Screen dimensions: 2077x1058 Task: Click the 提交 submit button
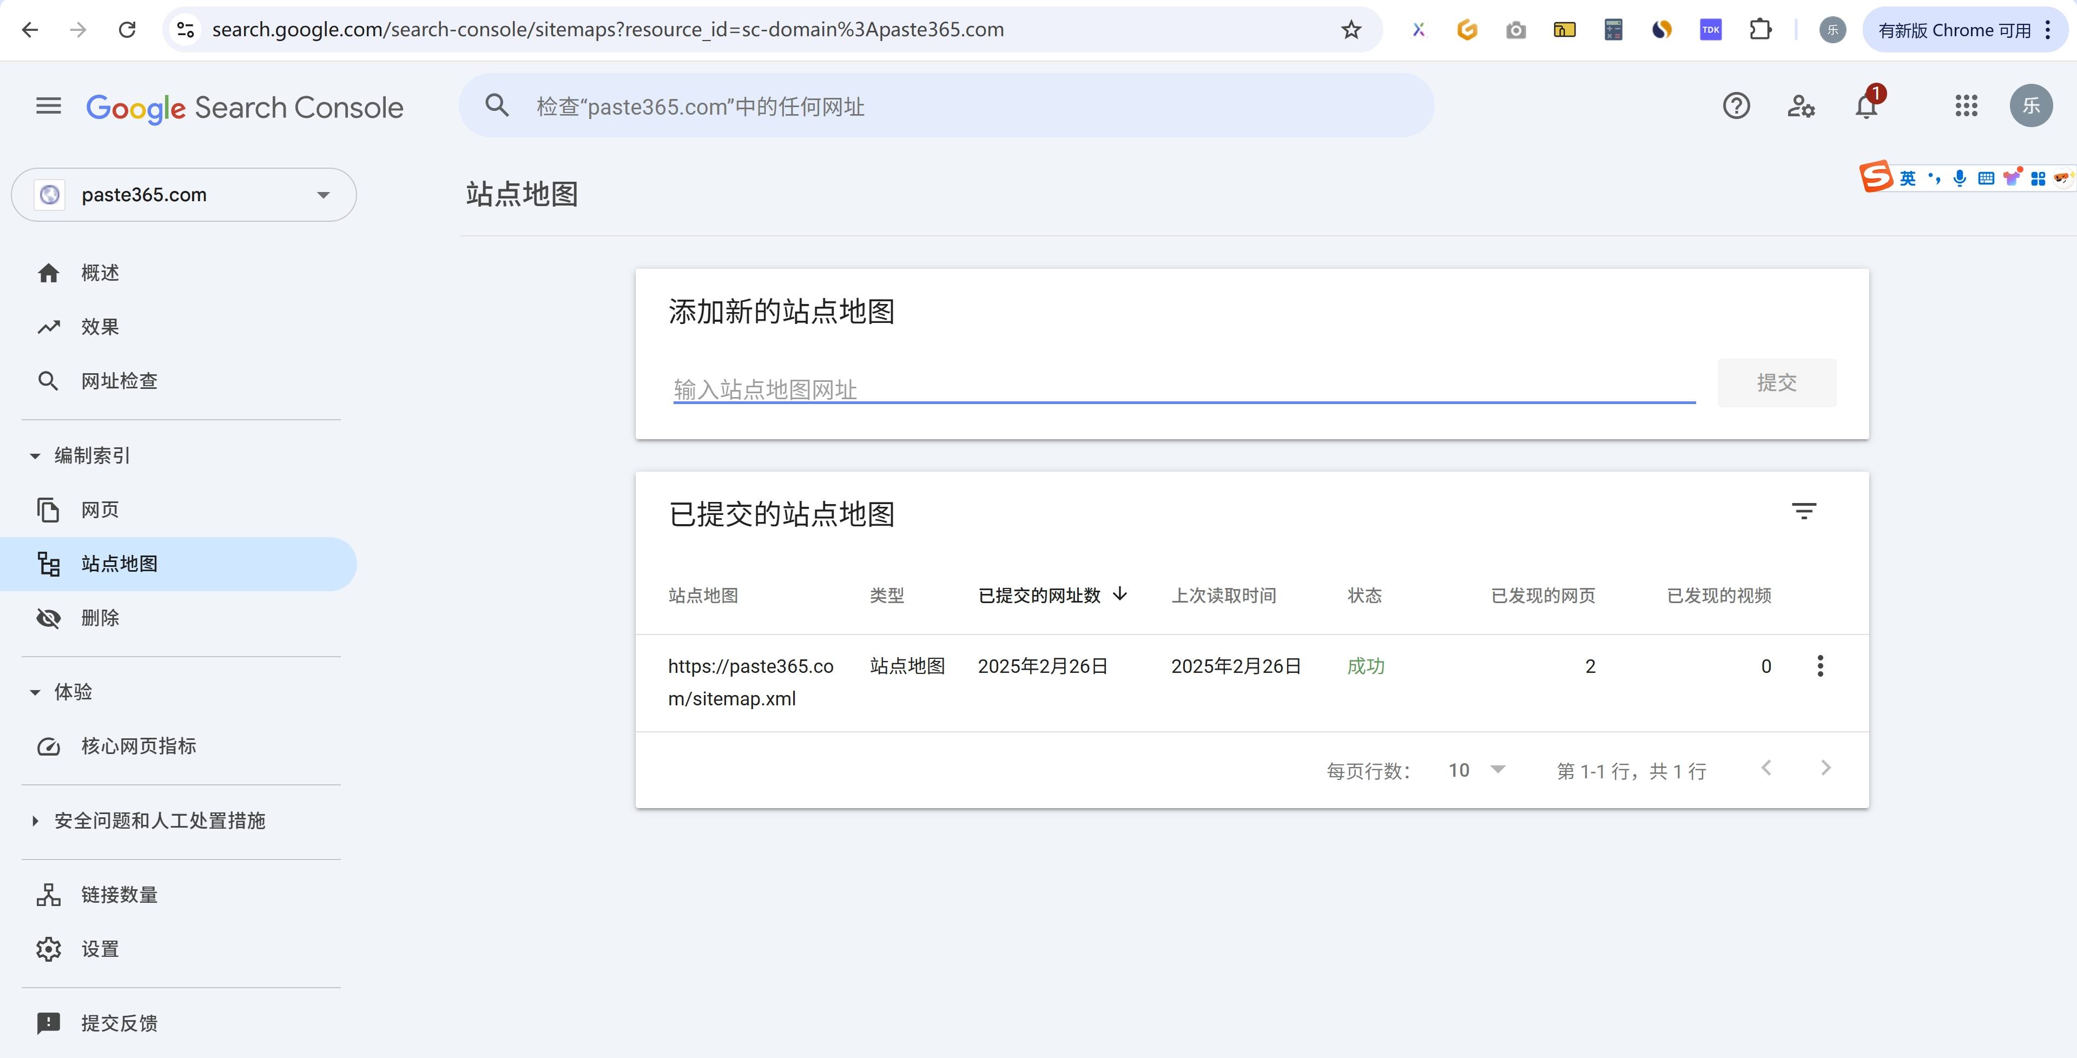coord(1776,382)
